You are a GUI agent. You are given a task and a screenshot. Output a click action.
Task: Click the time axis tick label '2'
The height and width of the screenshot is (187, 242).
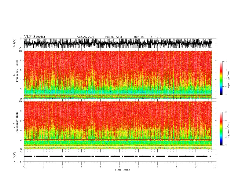(62, 167)
